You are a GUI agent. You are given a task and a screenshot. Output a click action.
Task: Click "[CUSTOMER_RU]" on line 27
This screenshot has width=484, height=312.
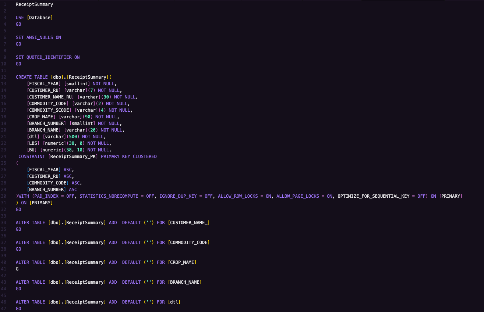point(44,176)
